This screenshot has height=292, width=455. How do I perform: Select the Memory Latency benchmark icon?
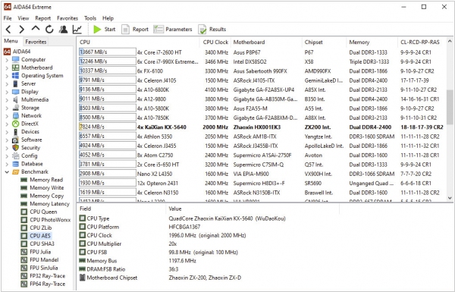(24, 204)
